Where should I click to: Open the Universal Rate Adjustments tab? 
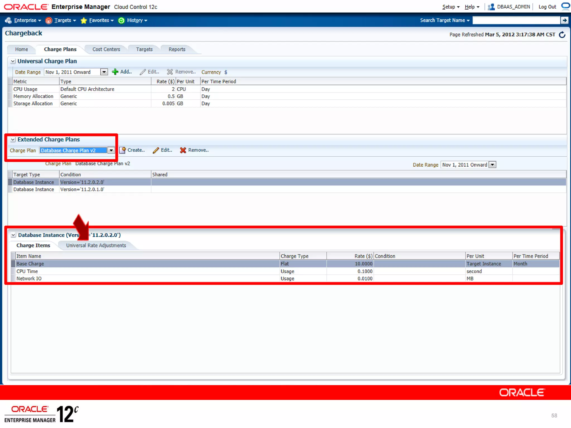click(96, 245)
